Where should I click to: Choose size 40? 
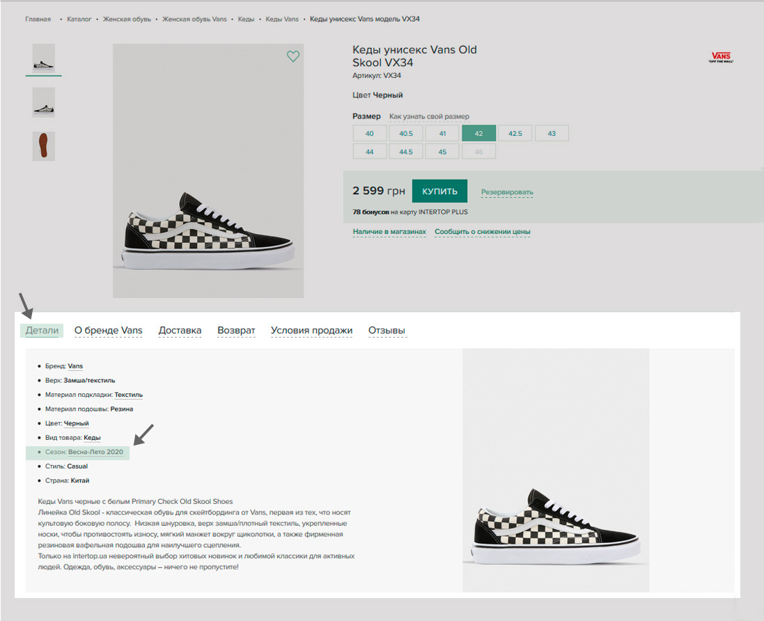click(370, 134)
